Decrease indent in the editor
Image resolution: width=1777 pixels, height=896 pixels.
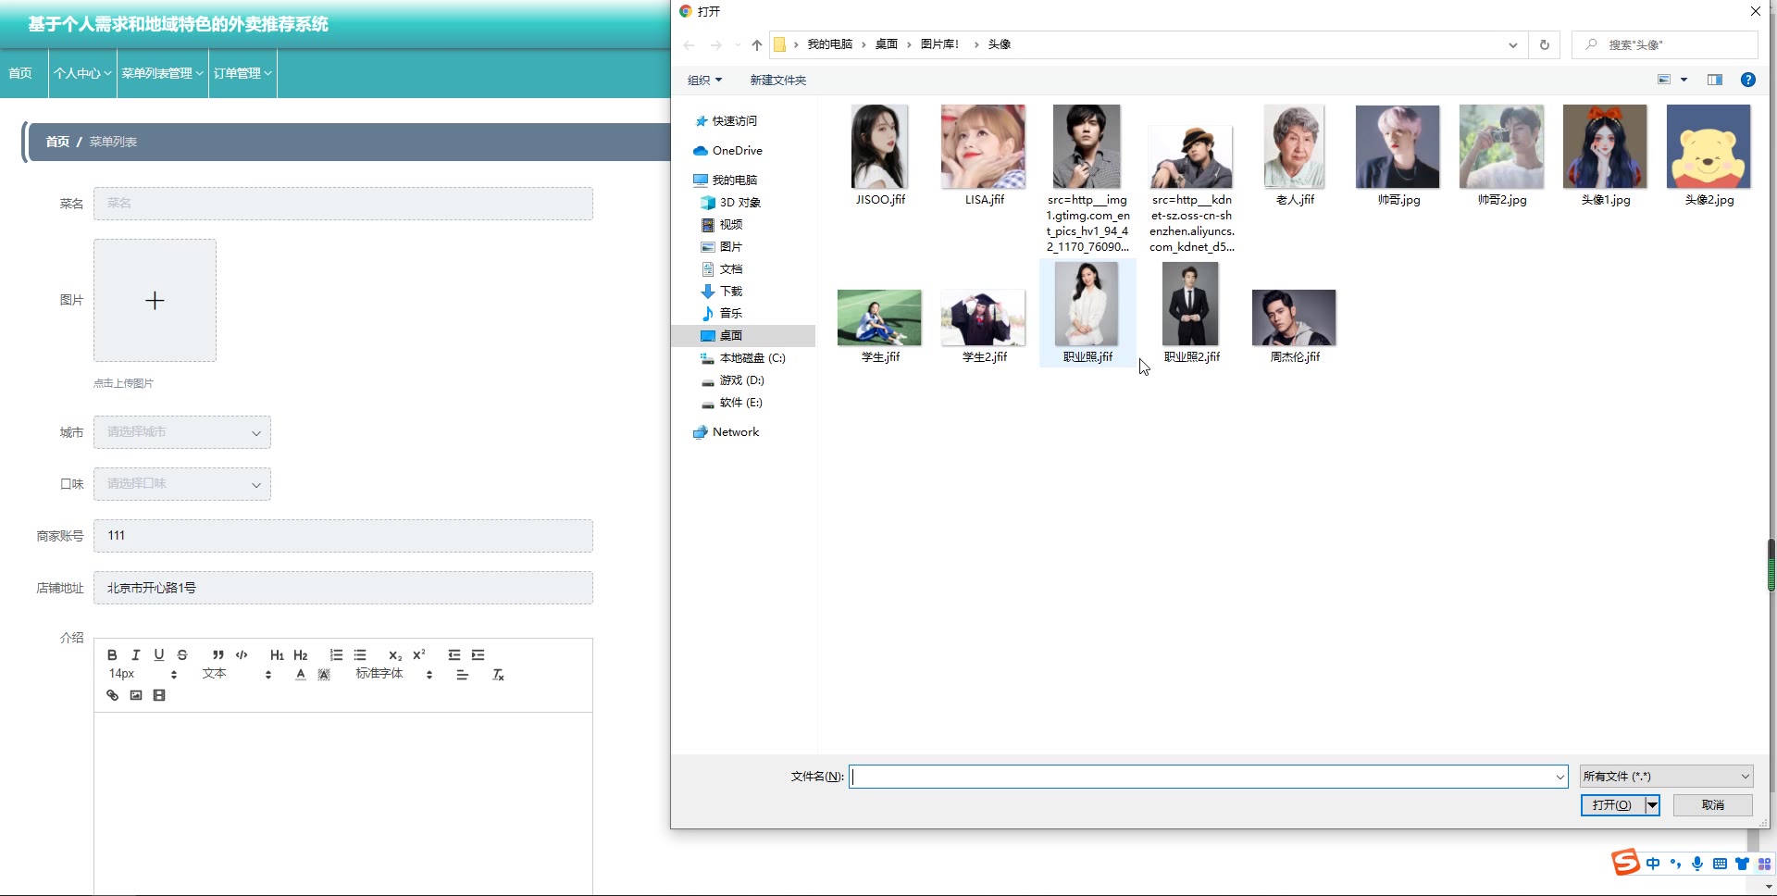pyautogui.click(x=454, y=654)
